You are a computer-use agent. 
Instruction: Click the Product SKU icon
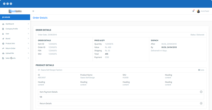point(3,43)
